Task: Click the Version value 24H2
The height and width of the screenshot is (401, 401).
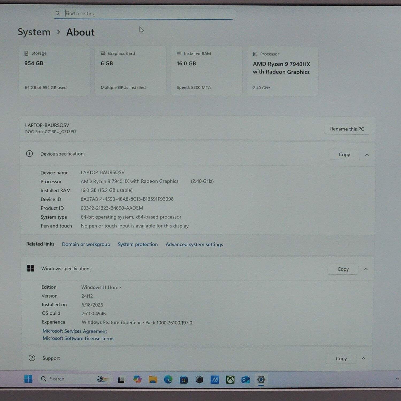Action: click(87, 296)
